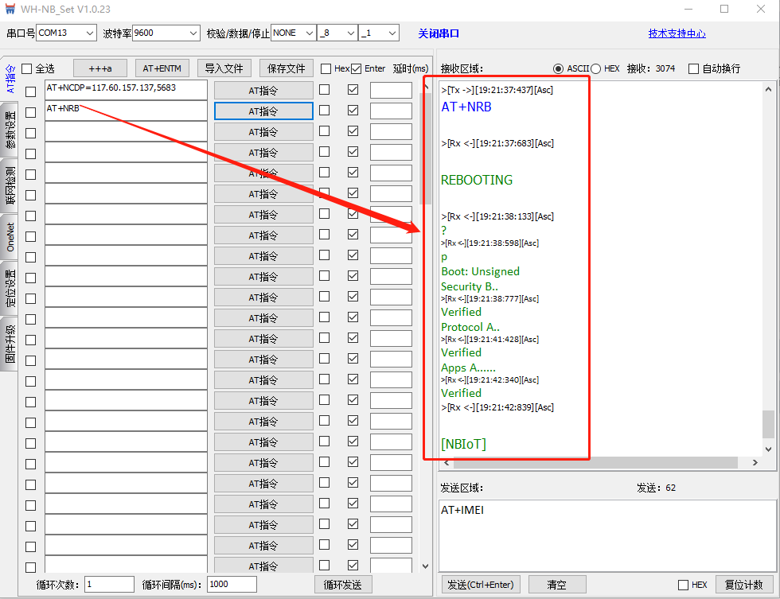
Task: Click the [NBIoT] text in receive area
Action: 463,443
